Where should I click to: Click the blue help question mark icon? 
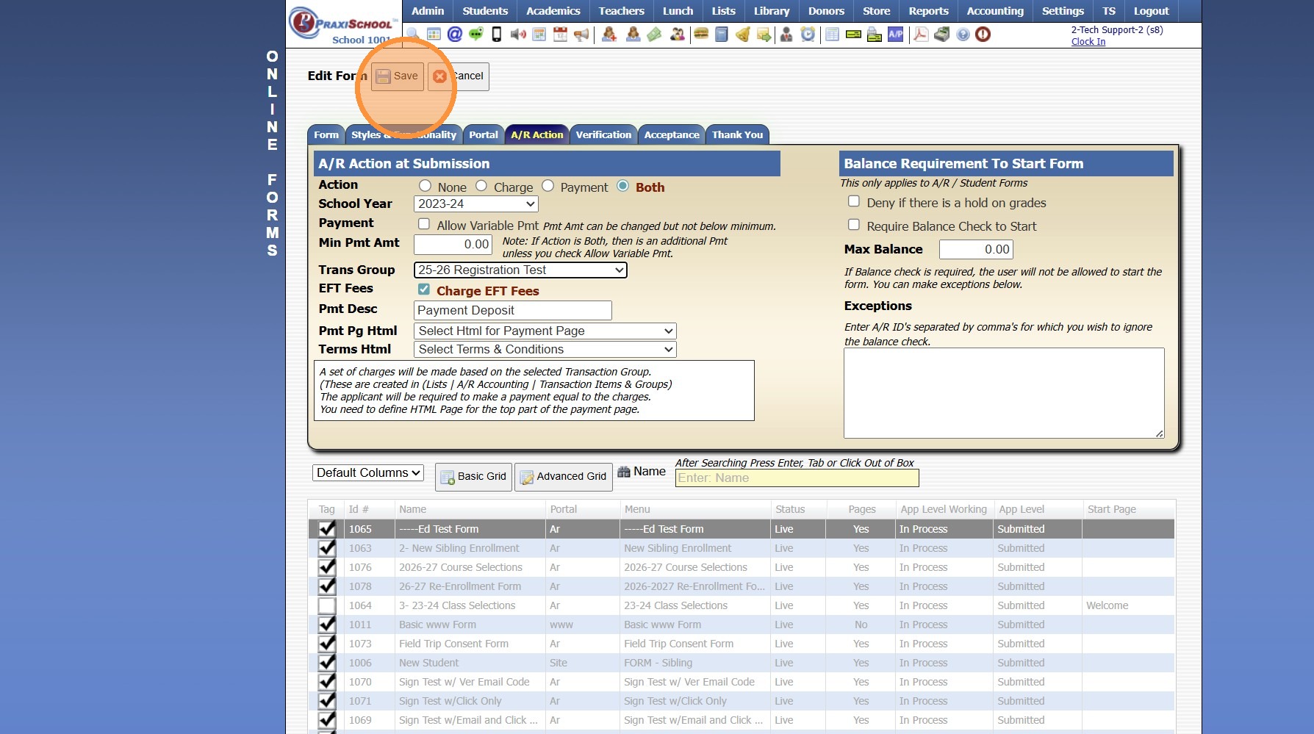[x=963, y=35]
